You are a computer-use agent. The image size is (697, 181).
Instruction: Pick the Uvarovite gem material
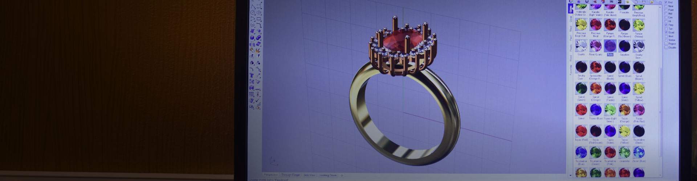[x=624, y=152]
